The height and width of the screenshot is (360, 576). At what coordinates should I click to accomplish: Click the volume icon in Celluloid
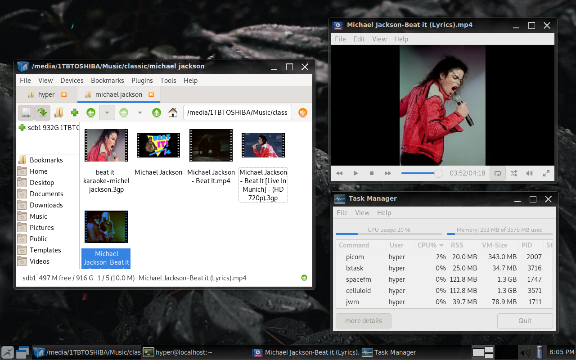click(530, 173)
